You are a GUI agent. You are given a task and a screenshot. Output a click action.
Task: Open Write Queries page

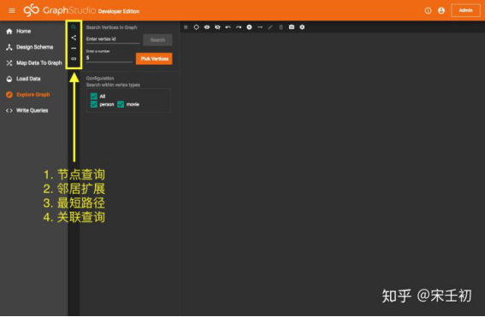(x=27, y=110)
